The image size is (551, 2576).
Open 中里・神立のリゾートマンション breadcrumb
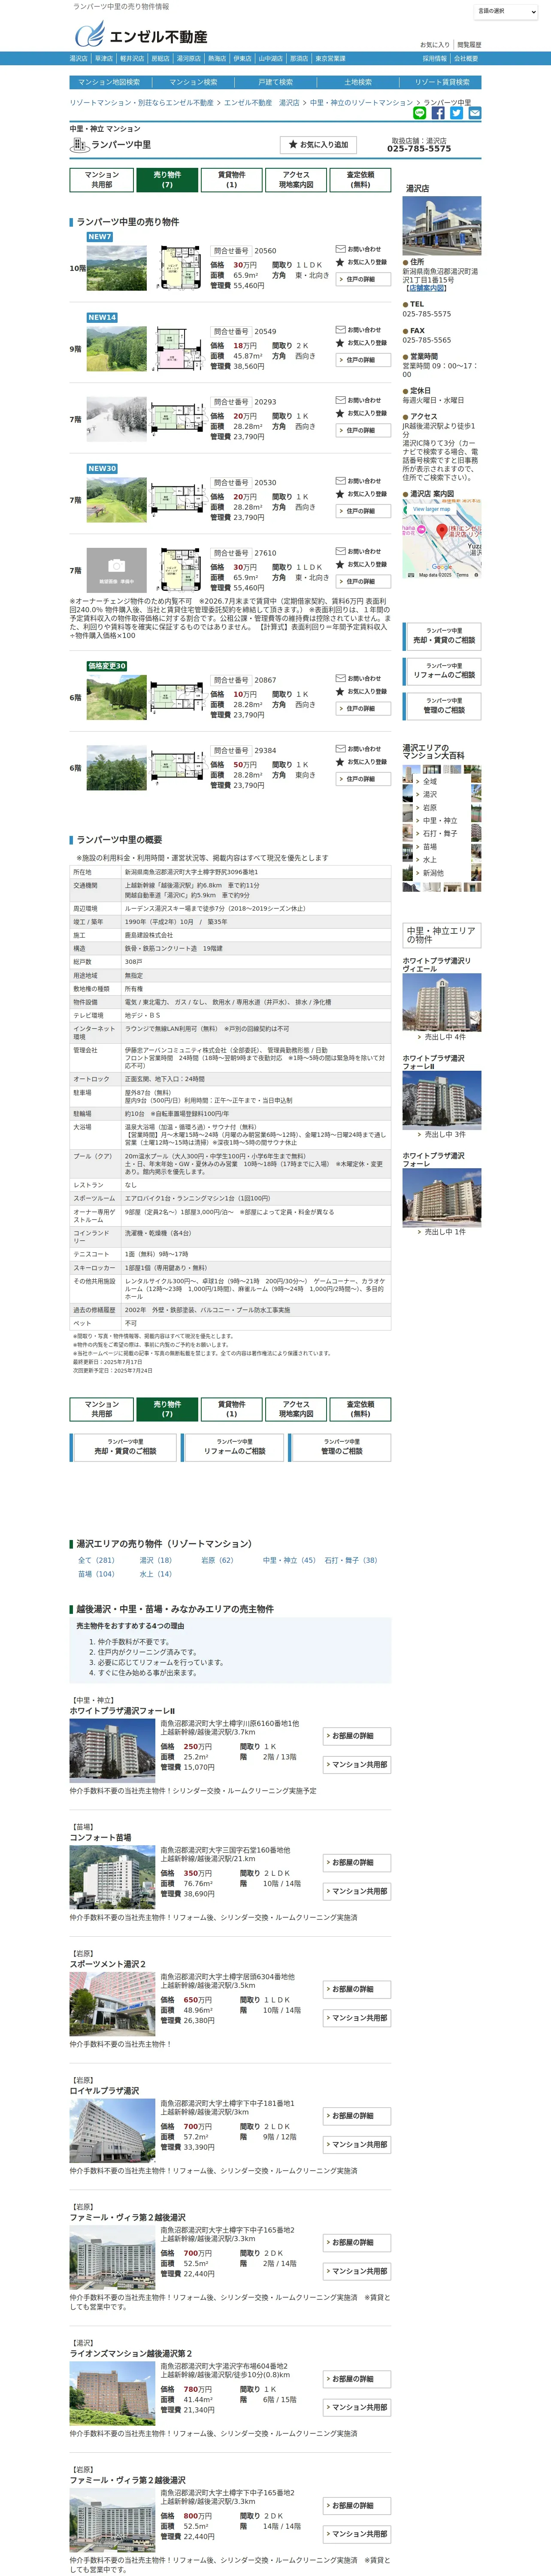coord(361,102)
